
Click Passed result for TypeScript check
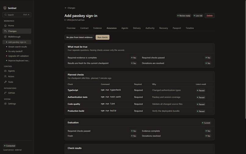pos(201,90)
